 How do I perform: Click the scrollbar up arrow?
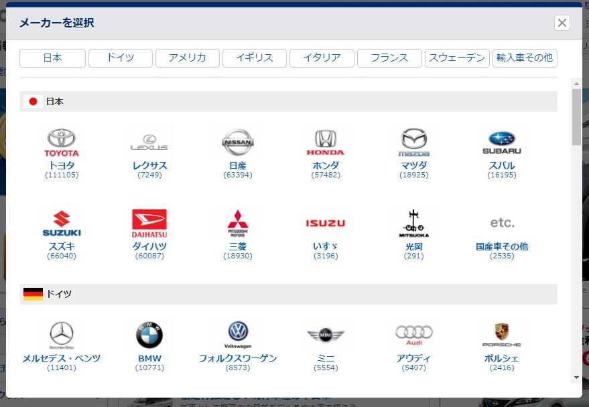click(576, 83)
